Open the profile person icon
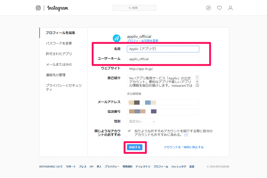The width and height of the screenshot is (267, 178). point(231,8)
